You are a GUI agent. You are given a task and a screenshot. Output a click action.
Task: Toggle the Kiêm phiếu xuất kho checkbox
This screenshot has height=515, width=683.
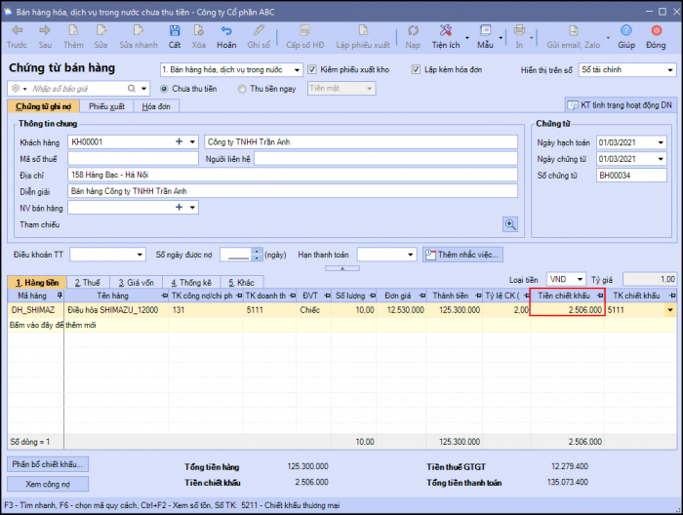pos(312,70)
